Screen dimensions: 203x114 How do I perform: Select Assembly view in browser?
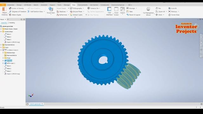[4, 23]
